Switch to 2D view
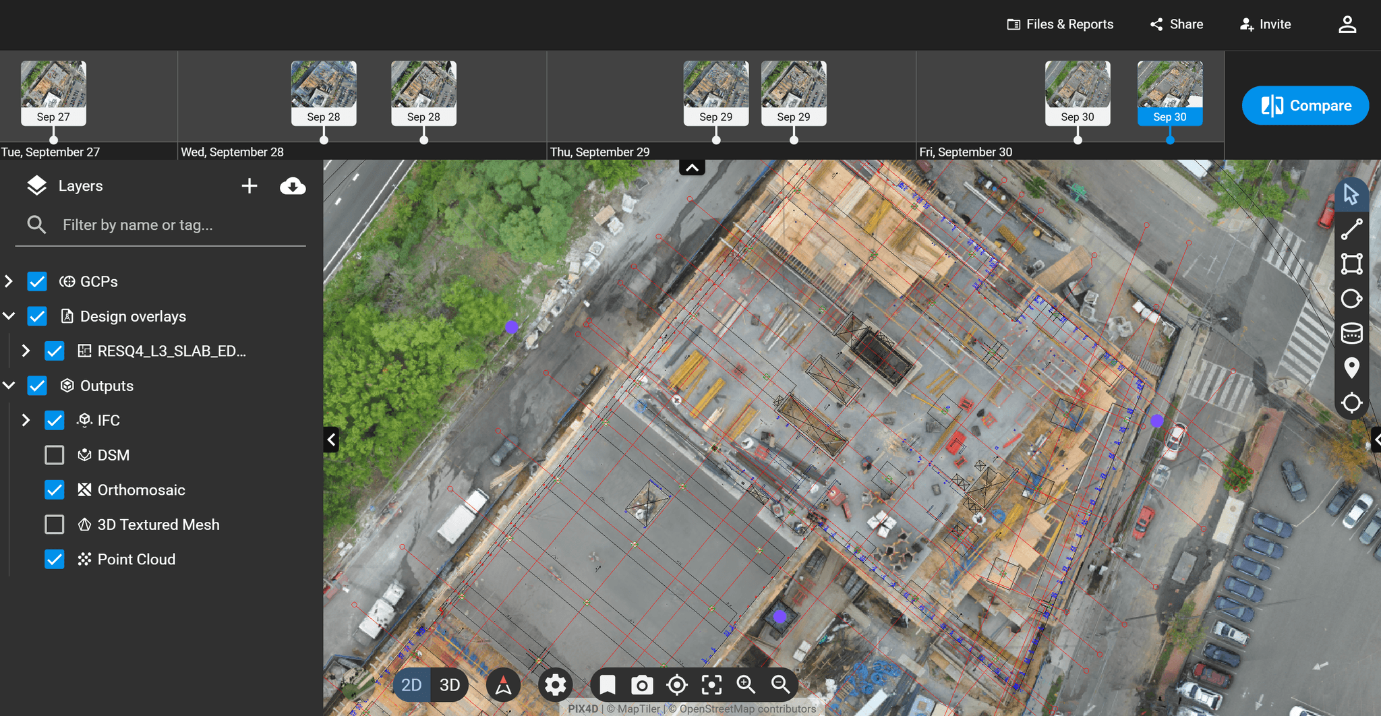 [x=411, y=685]
